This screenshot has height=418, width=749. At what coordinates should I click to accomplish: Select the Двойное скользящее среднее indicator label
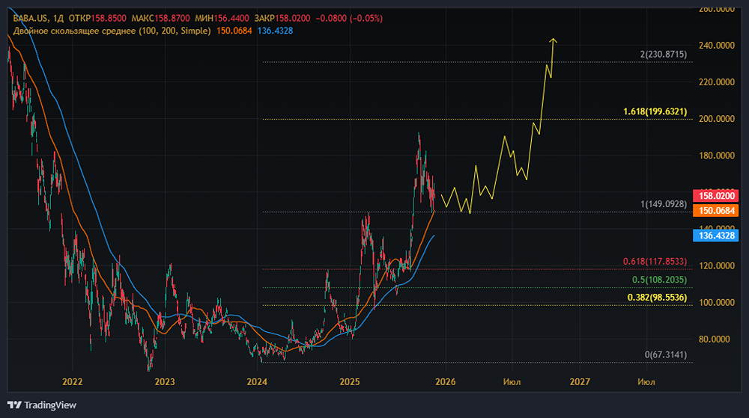tap(112, 31)
